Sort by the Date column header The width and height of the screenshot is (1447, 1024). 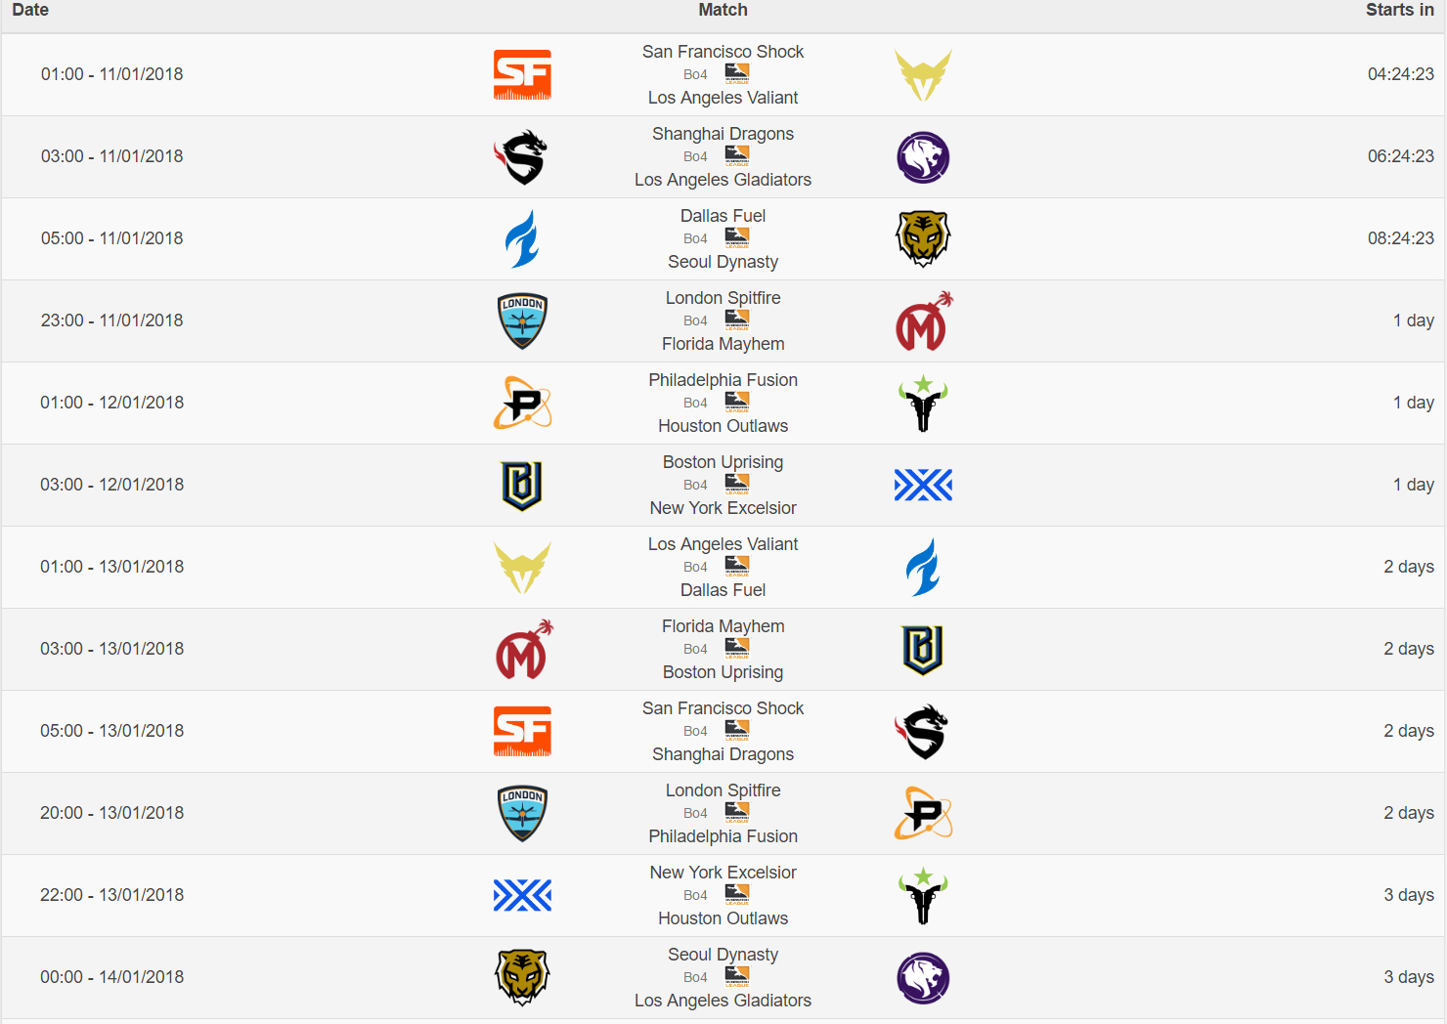point(30,10)
